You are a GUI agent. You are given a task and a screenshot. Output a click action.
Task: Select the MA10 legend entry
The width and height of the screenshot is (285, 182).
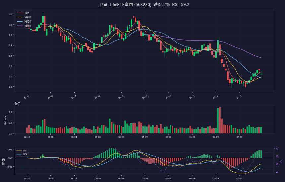click(x=24, y=17)
